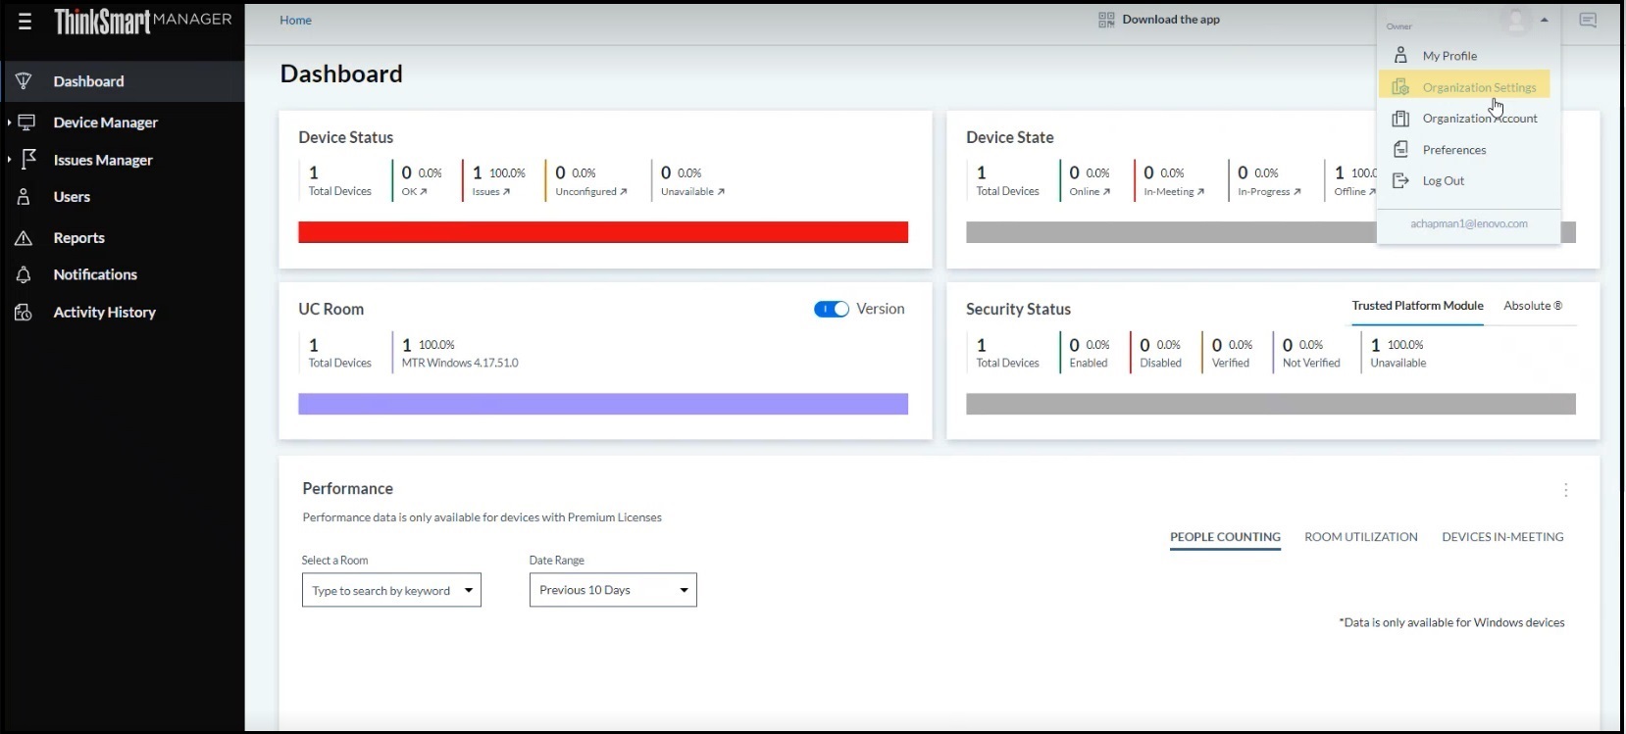
Task: Open the chat messages icon
Action: click(x=1588, y=20)
